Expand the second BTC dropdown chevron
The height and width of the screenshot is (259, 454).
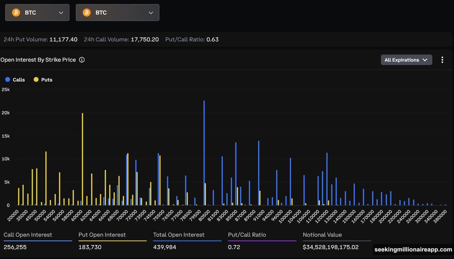[x=151, y=12]
